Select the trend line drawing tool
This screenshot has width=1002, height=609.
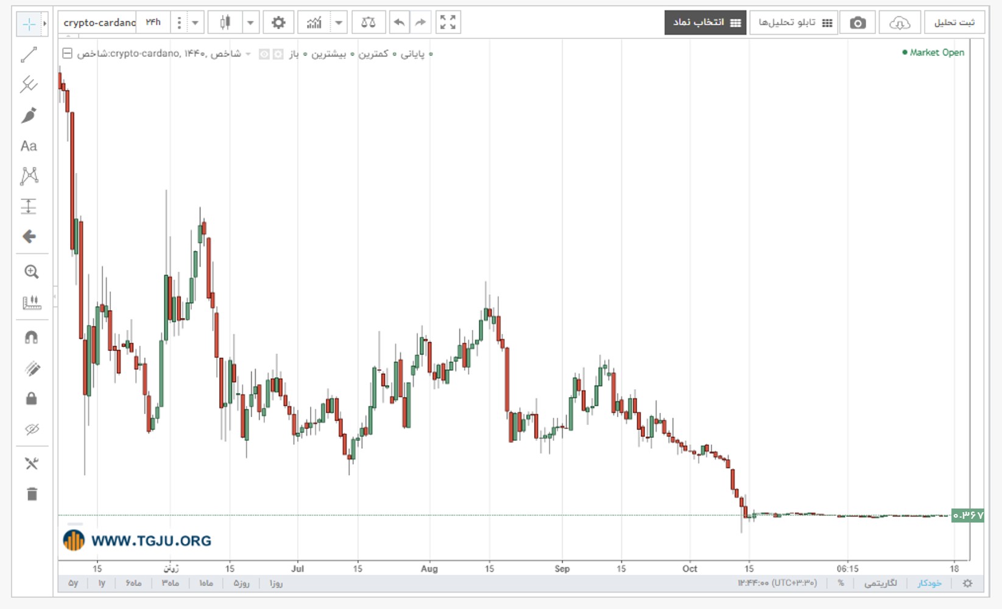pos(29,54)
